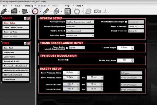Close the FUEL panel with red X

coord(28,43)
